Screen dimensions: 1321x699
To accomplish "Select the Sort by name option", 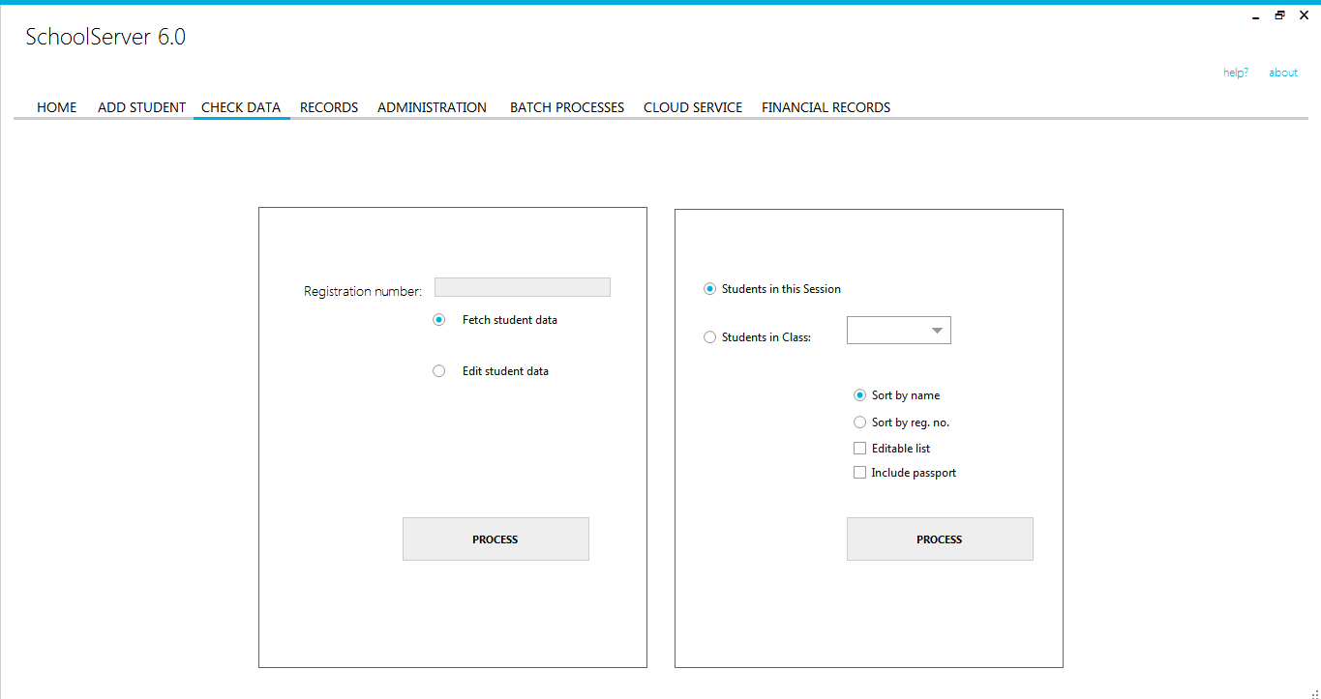I will pyautogui.click(x=859, y=394).
